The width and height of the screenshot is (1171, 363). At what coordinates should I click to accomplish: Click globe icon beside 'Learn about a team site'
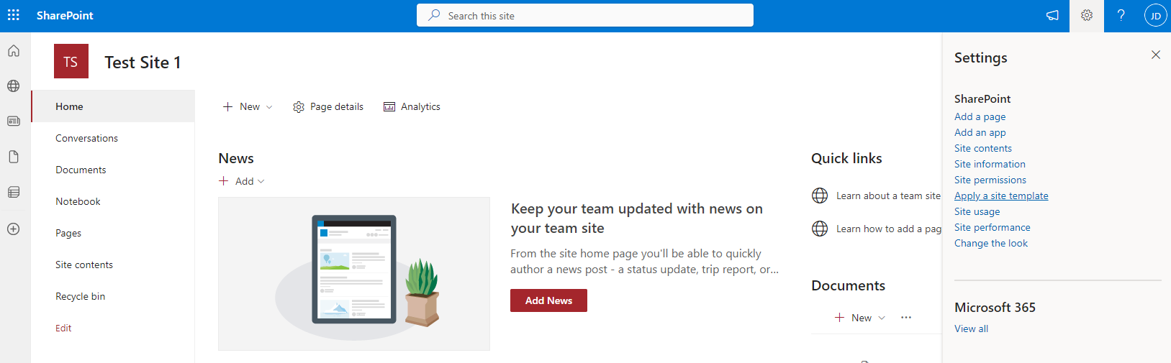coord(820,196)
